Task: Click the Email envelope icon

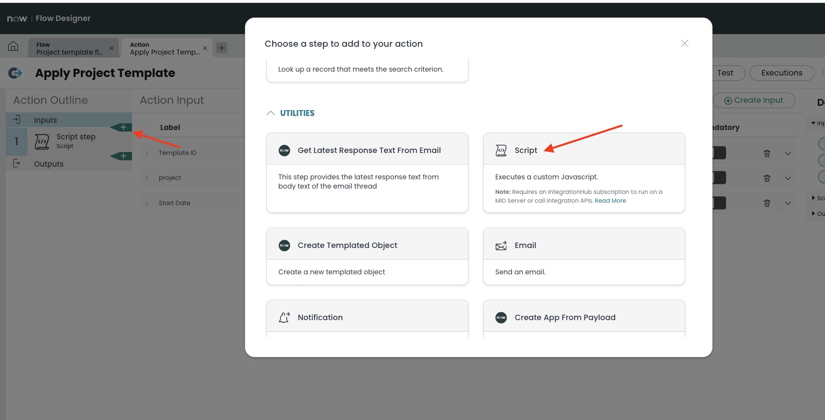Action: [x=501, y=246]
